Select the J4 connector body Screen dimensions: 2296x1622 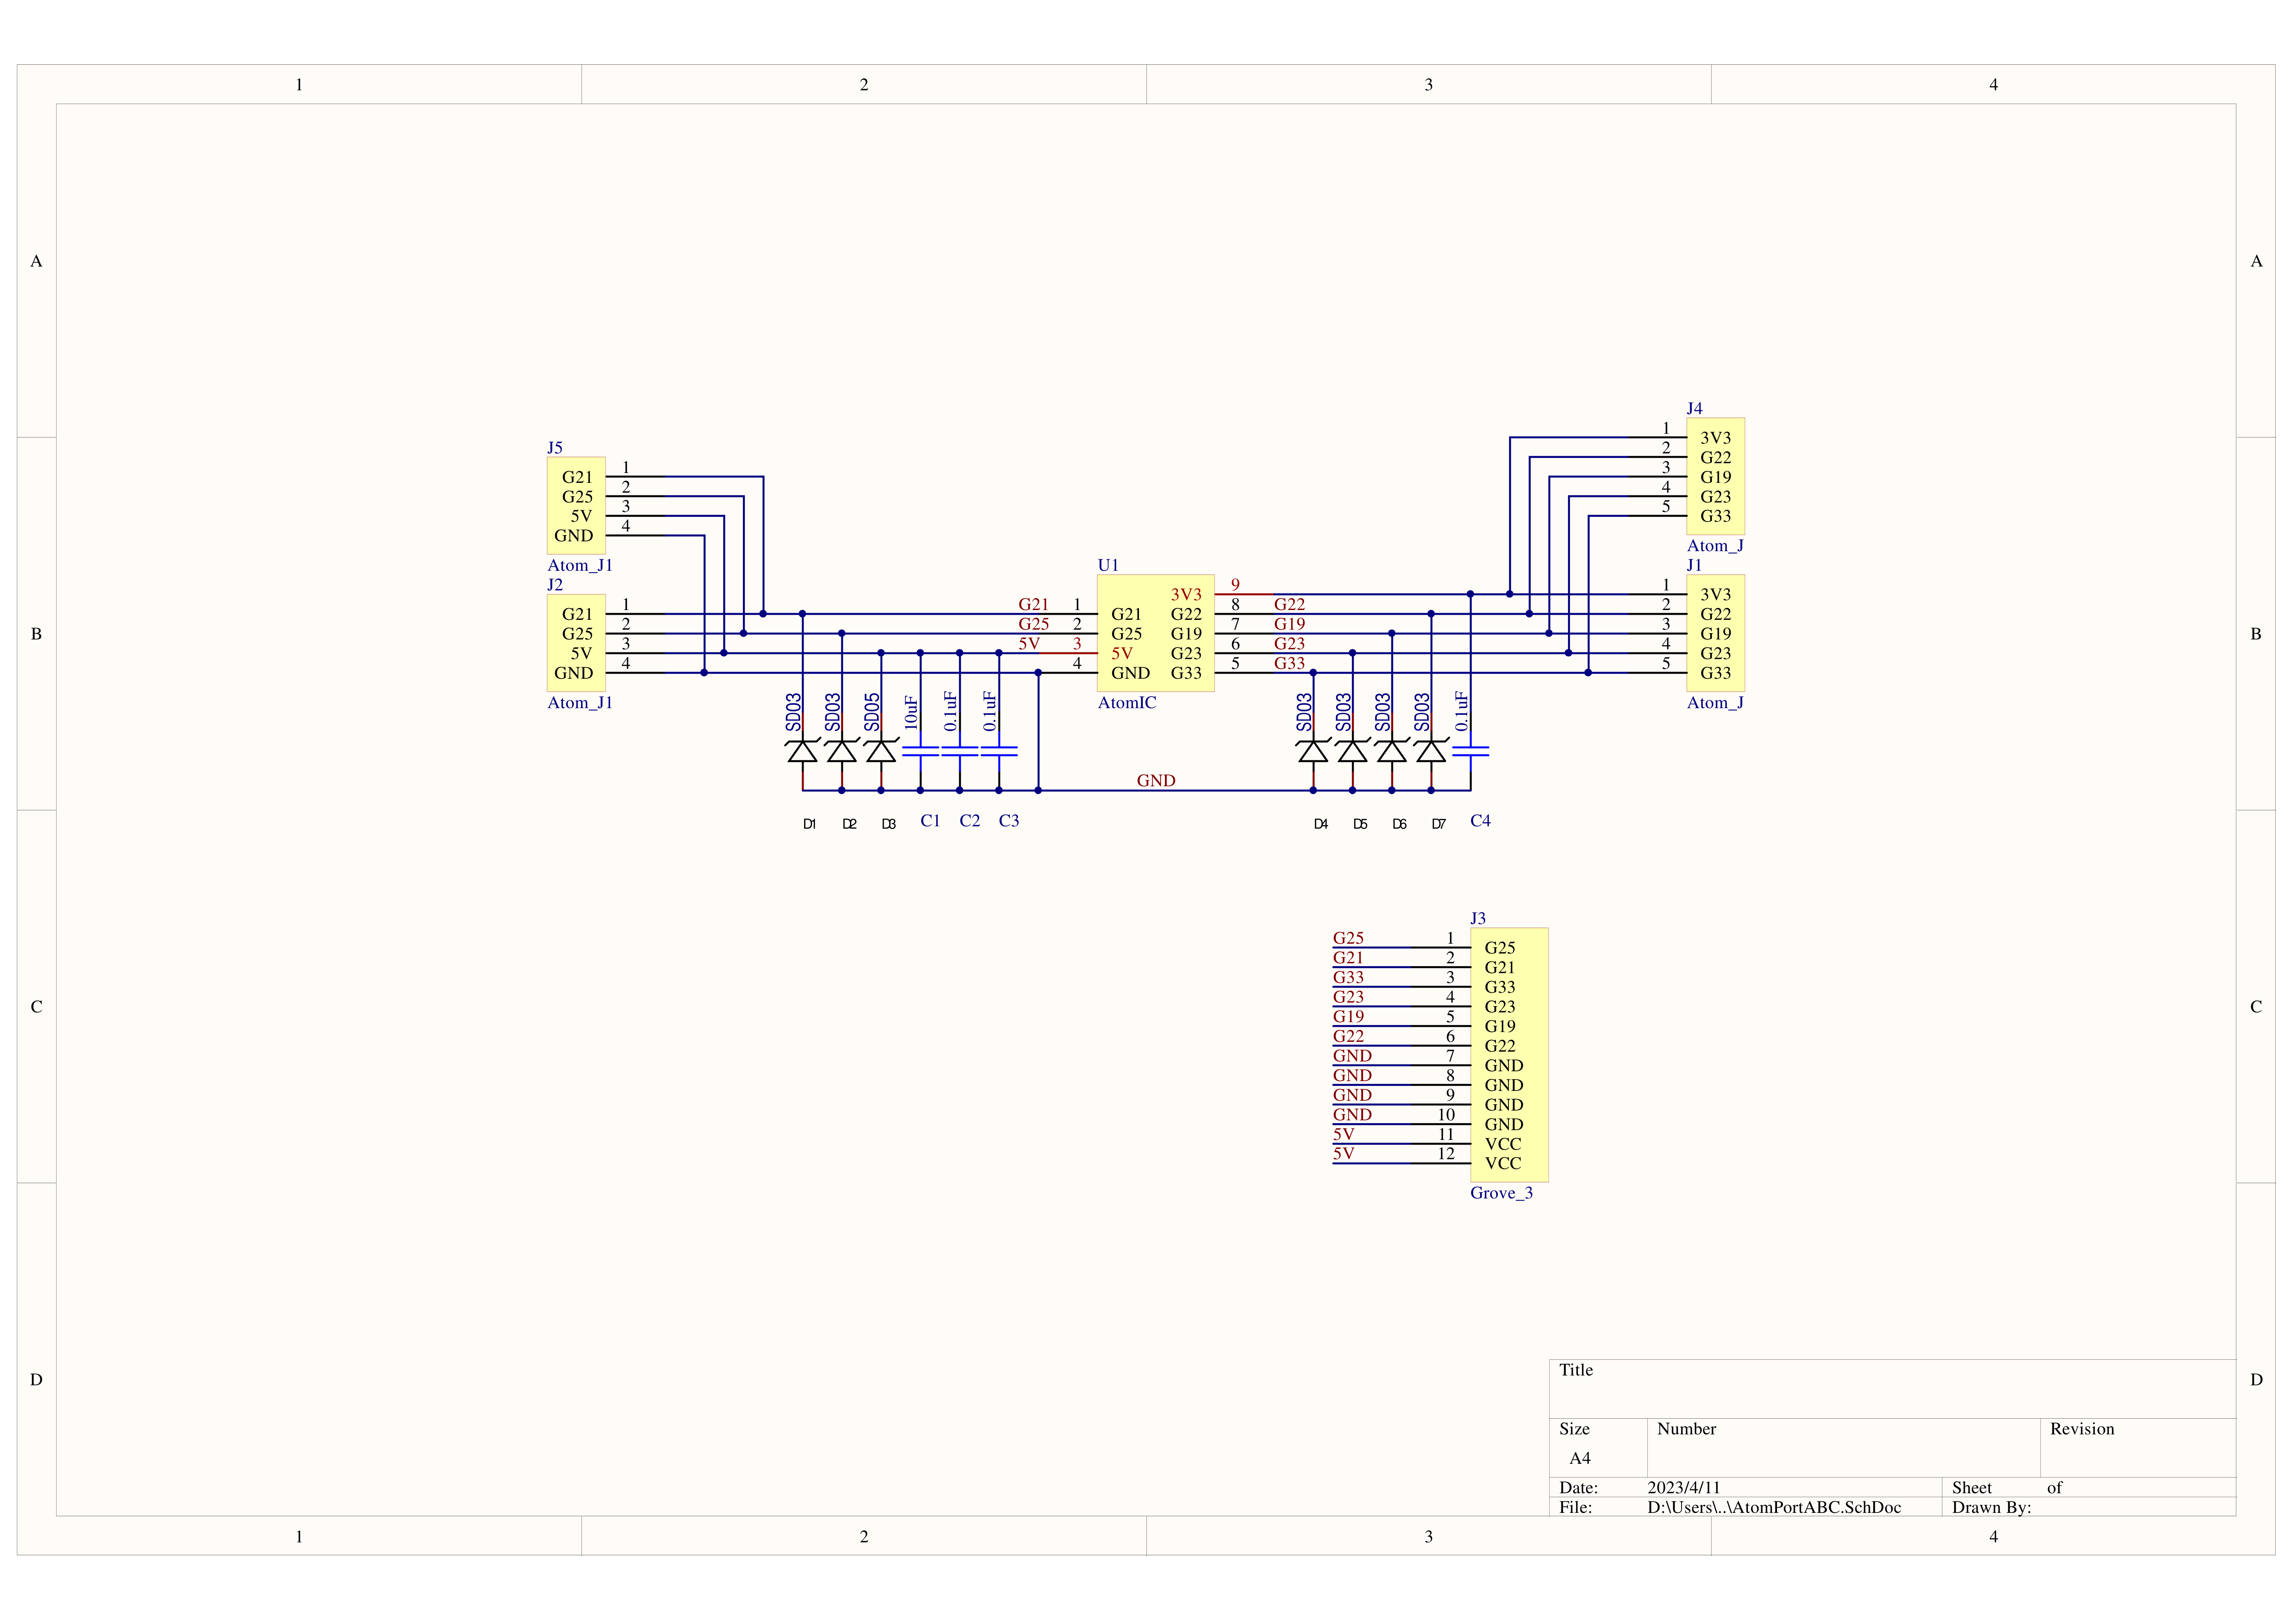(1716, 476)
